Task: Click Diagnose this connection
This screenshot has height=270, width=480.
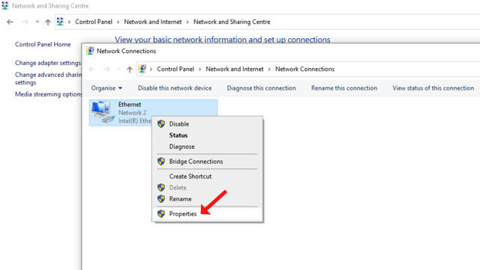Action: pyautogui.click(x=261, y=88)
